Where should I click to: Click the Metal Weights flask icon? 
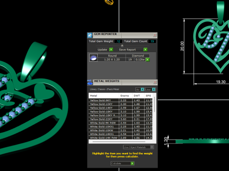(90, 82)
